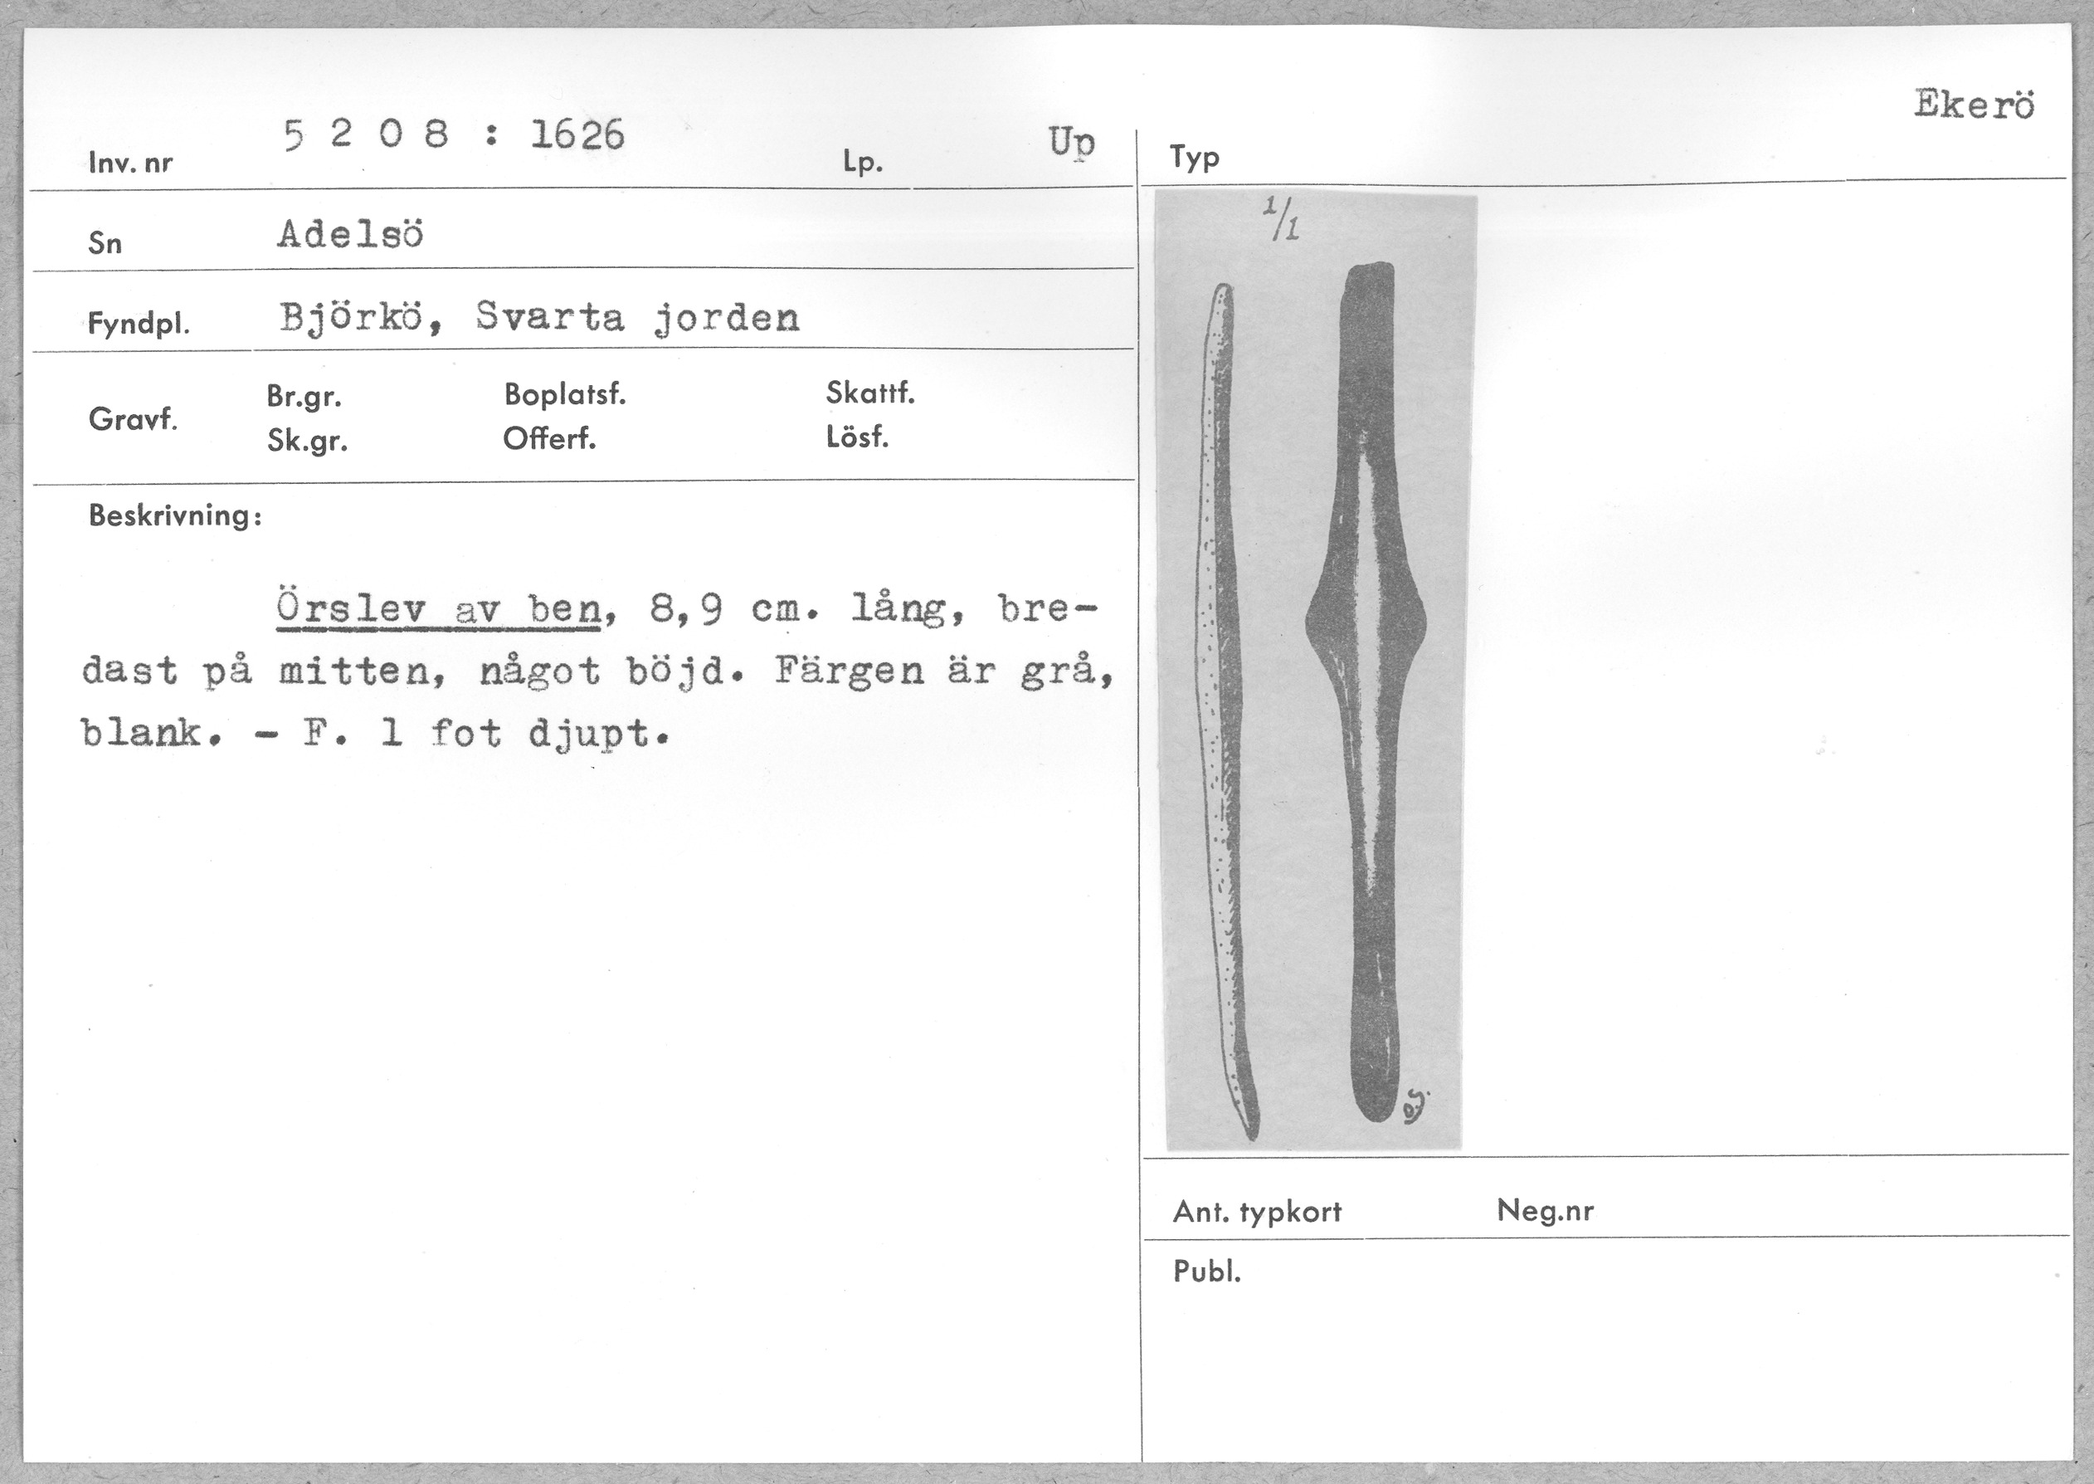Click the Offerf. option label
Viewport: 2094px width, 1484px height.
click(x=549, y=440)
